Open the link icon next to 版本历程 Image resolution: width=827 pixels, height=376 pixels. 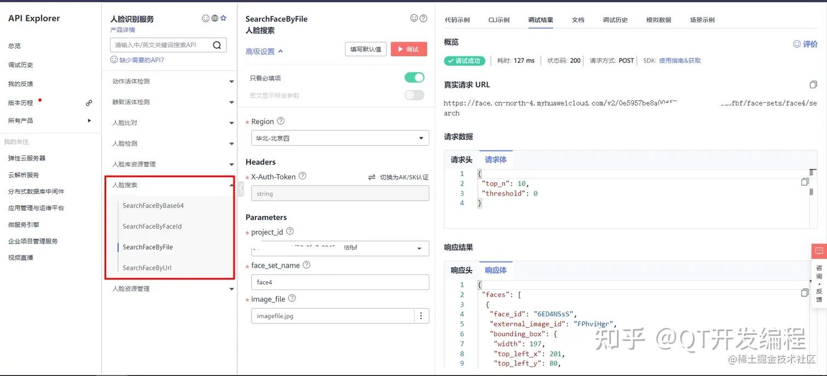(89, 102)
